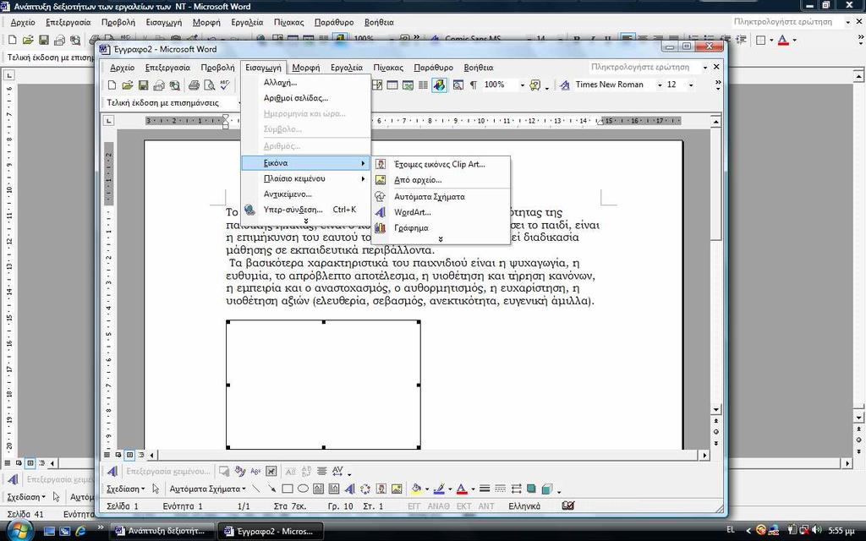866x541 pixels.
Task: Open the Πλαίσιο κειμένου submenu
Action: pyautogui.click(x=306, y=178)
